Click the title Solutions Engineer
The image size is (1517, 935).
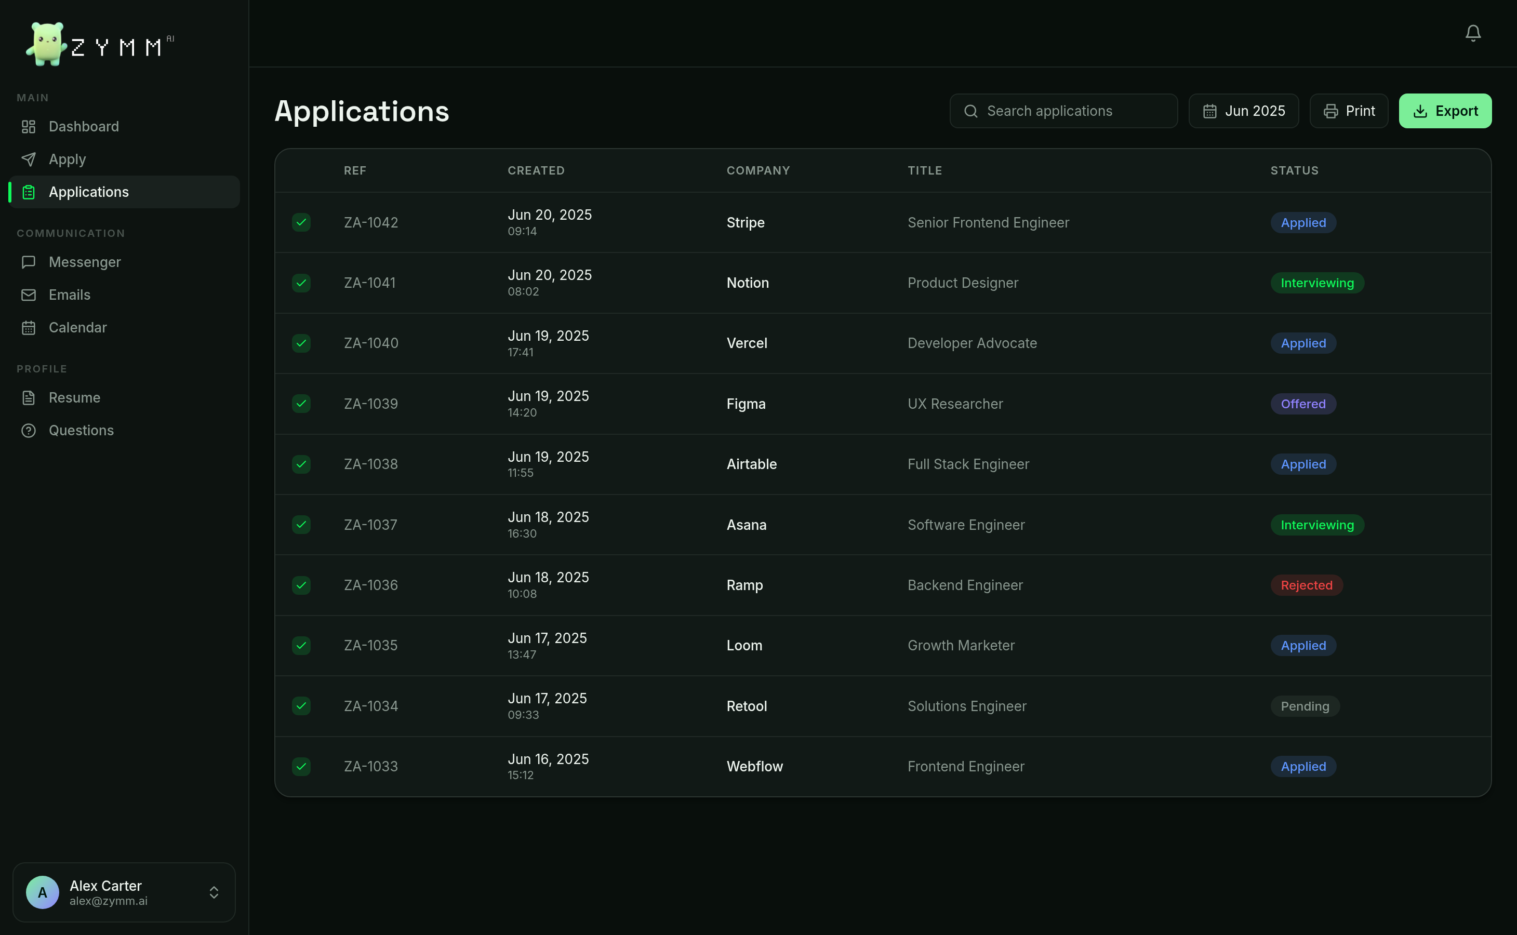coord(967,706)
